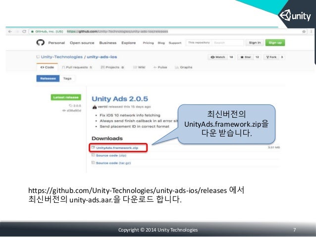Screen dimensions: 316x237
Task: Bookmark page with the star icon
Action: click(x=304, y=32)
